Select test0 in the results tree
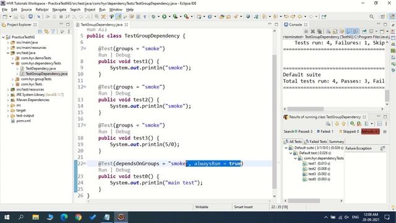 (x=316, y=179)
